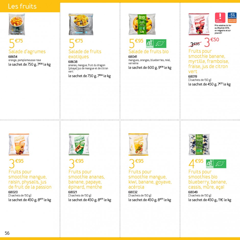Viewport: 240px width, 240px height.
Task: Open the Salade d'agrumes product title
Action: click(27, 51)
